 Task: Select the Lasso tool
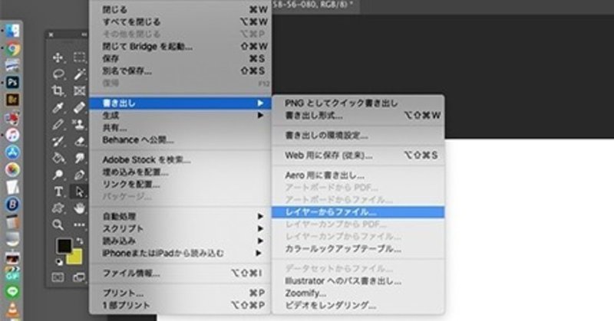[x=58, y=74]
